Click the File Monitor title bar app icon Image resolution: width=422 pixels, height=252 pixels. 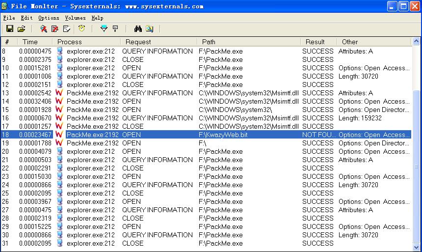tap(5, 6)
